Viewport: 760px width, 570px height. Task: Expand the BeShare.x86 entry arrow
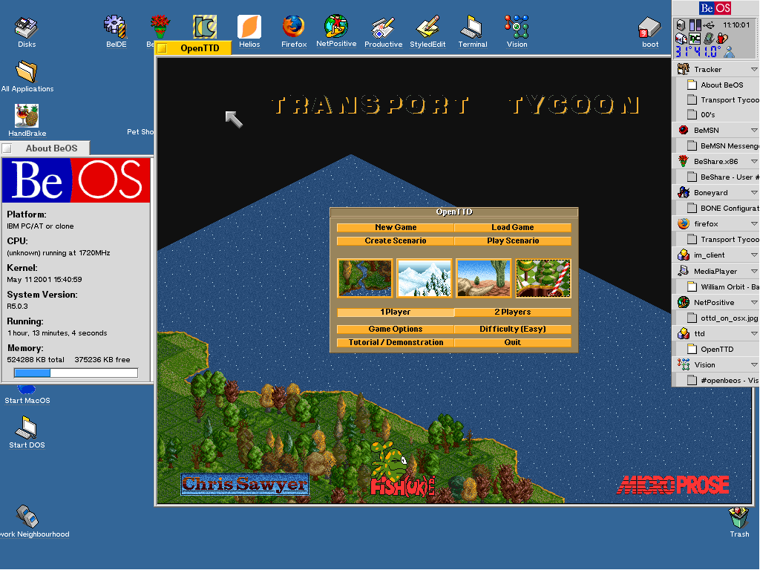(754, 161)
